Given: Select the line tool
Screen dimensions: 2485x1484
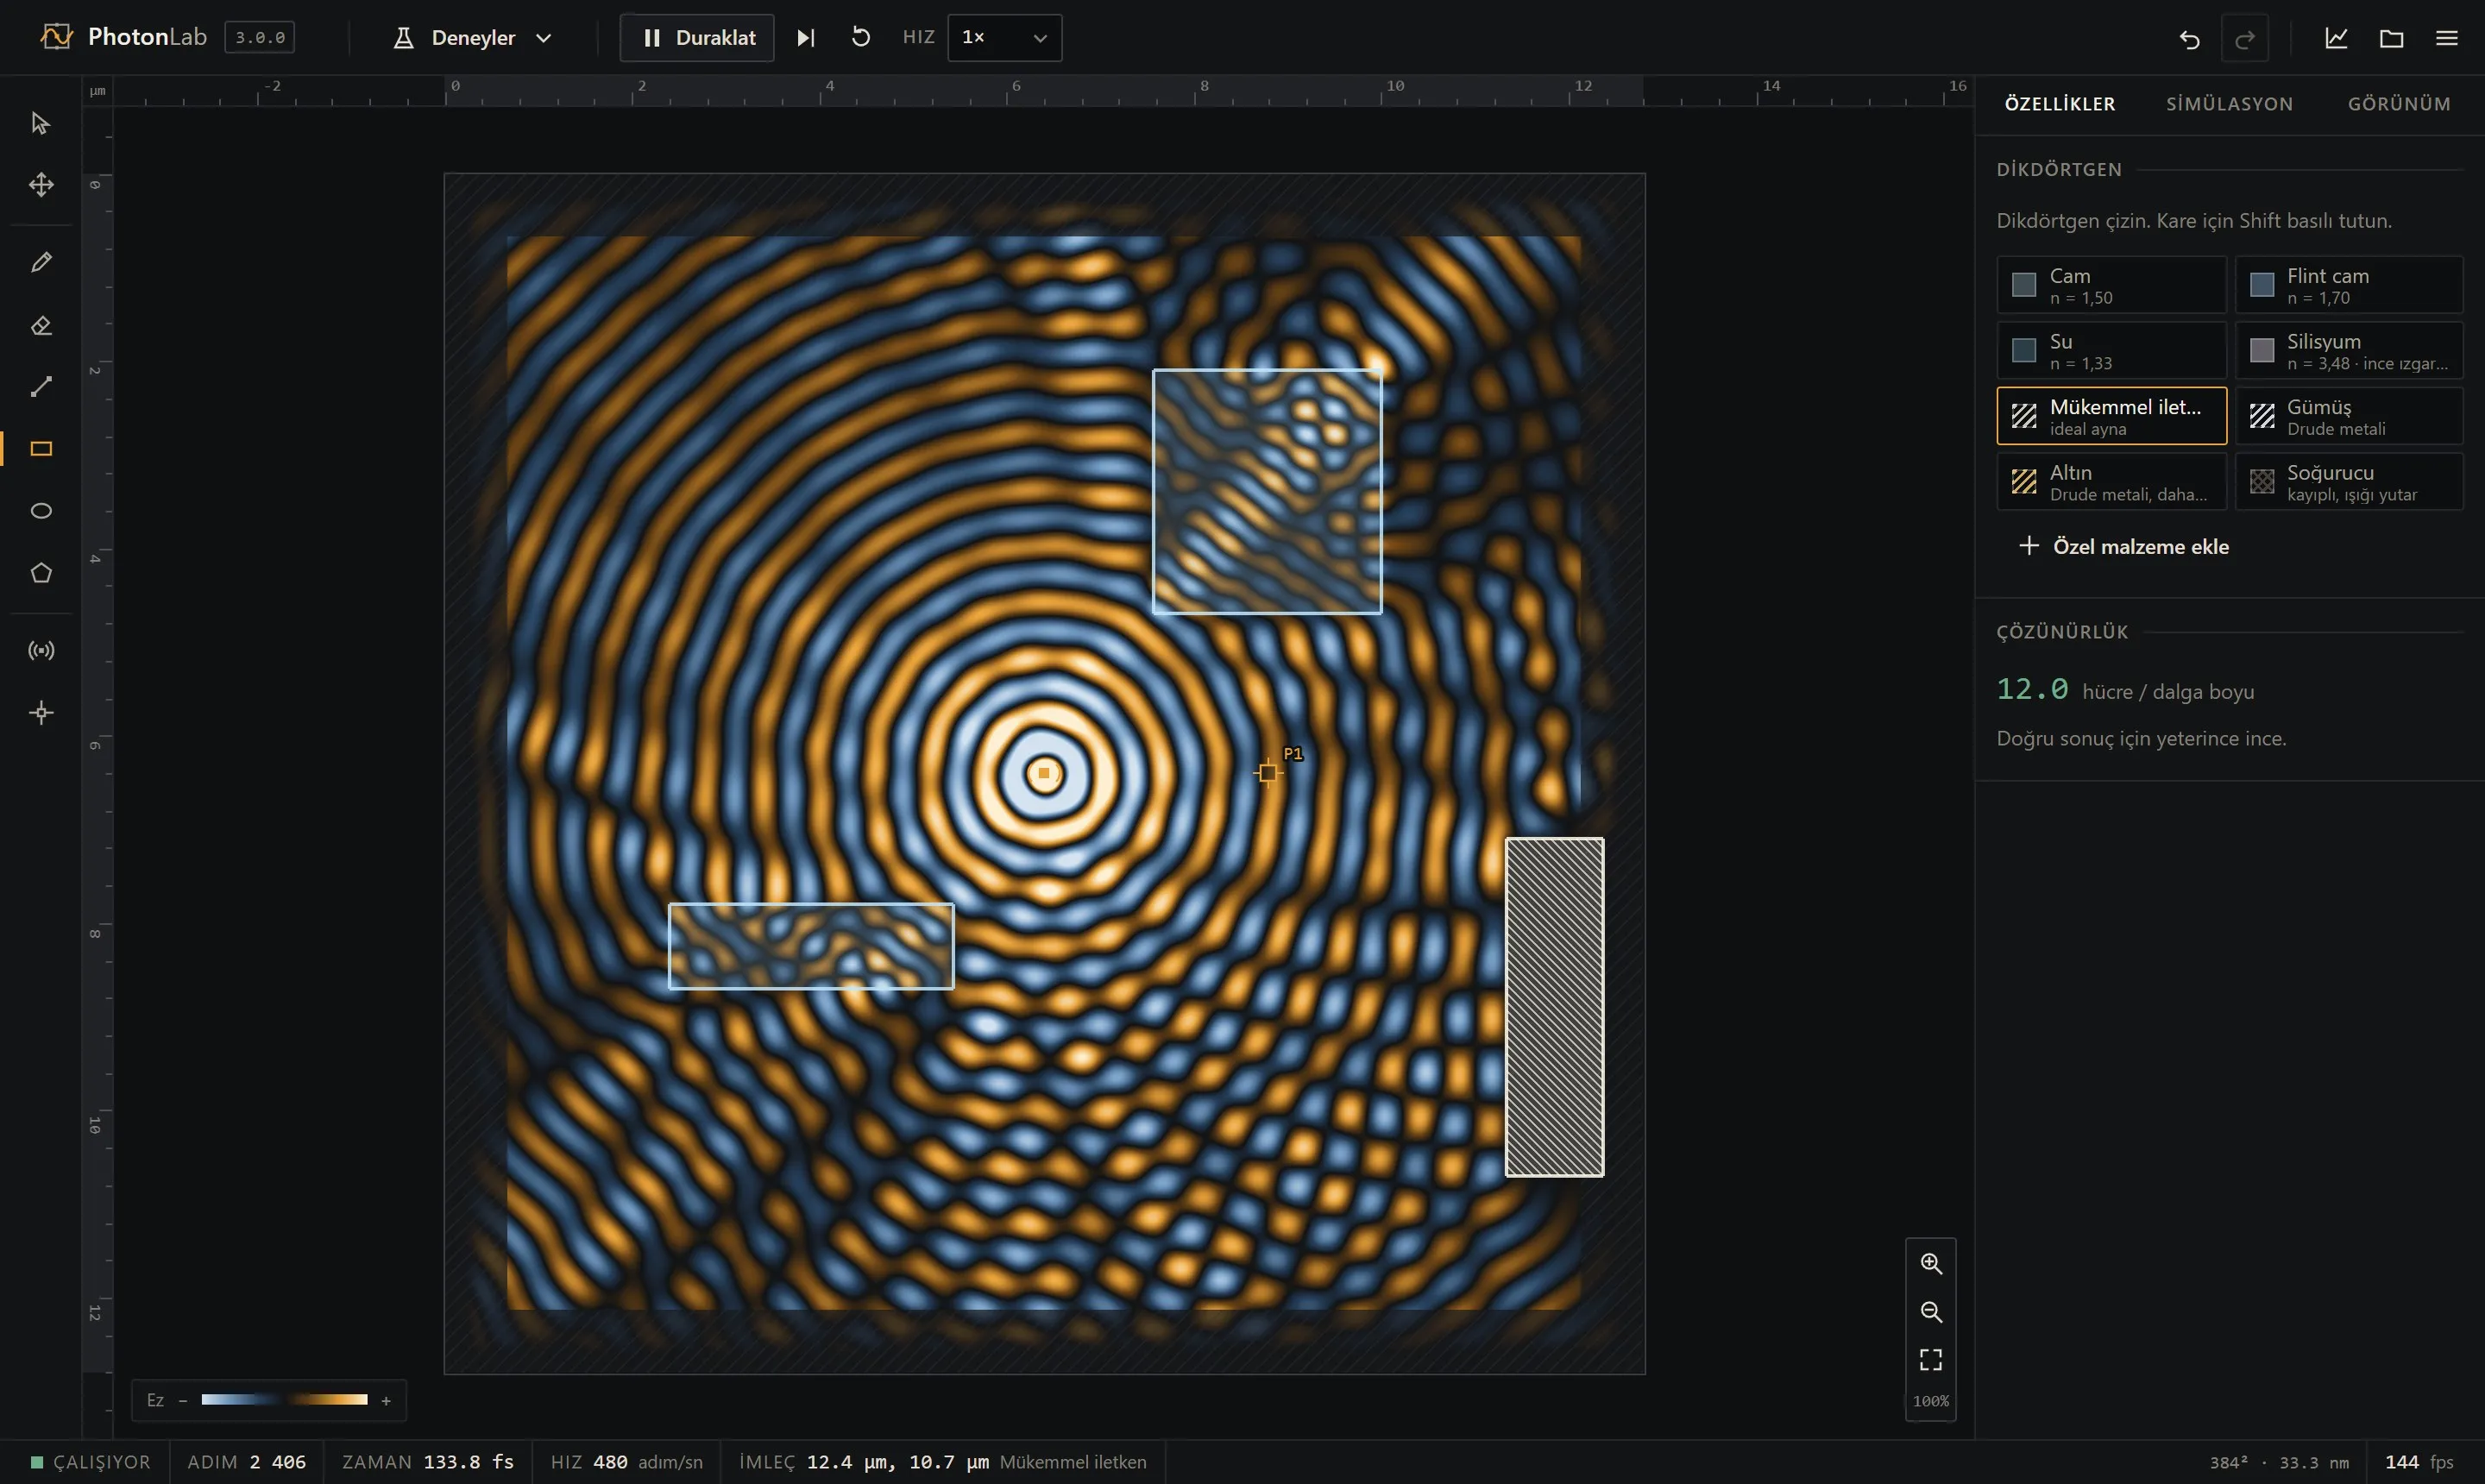Looking at the screenshot, I should tap(41, 387).
